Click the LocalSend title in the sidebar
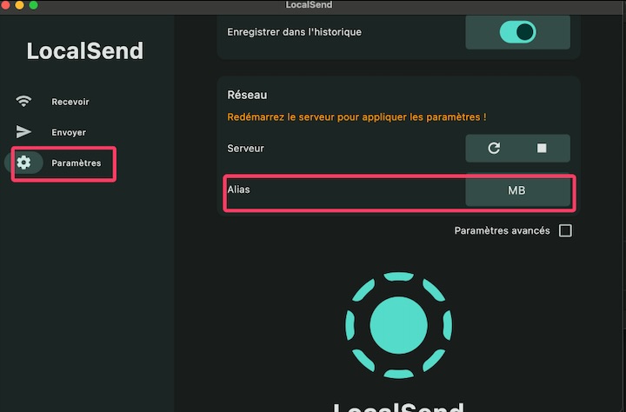 point(84,51)
